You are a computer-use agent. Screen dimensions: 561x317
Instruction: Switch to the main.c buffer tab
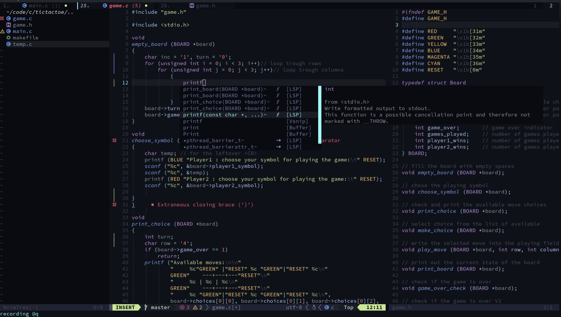(44, 6)
